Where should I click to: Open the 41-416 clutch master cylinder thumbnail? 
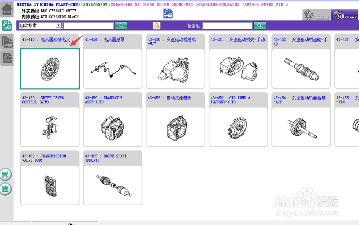point(113,69)
